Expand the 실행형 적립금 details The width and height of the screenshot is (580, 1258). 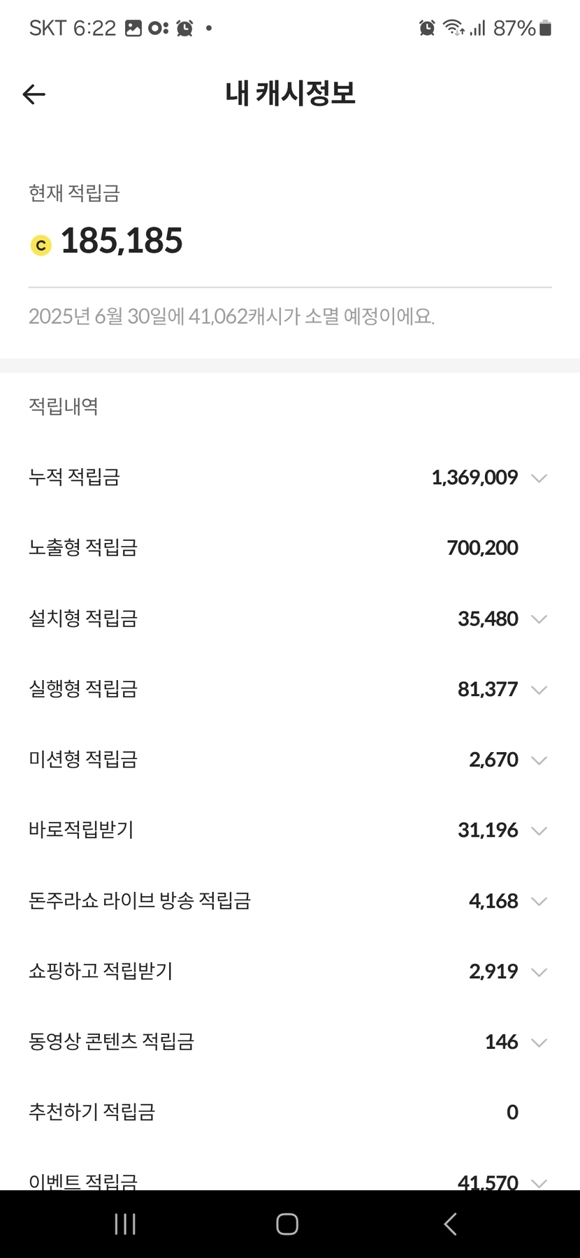(539, 690)
